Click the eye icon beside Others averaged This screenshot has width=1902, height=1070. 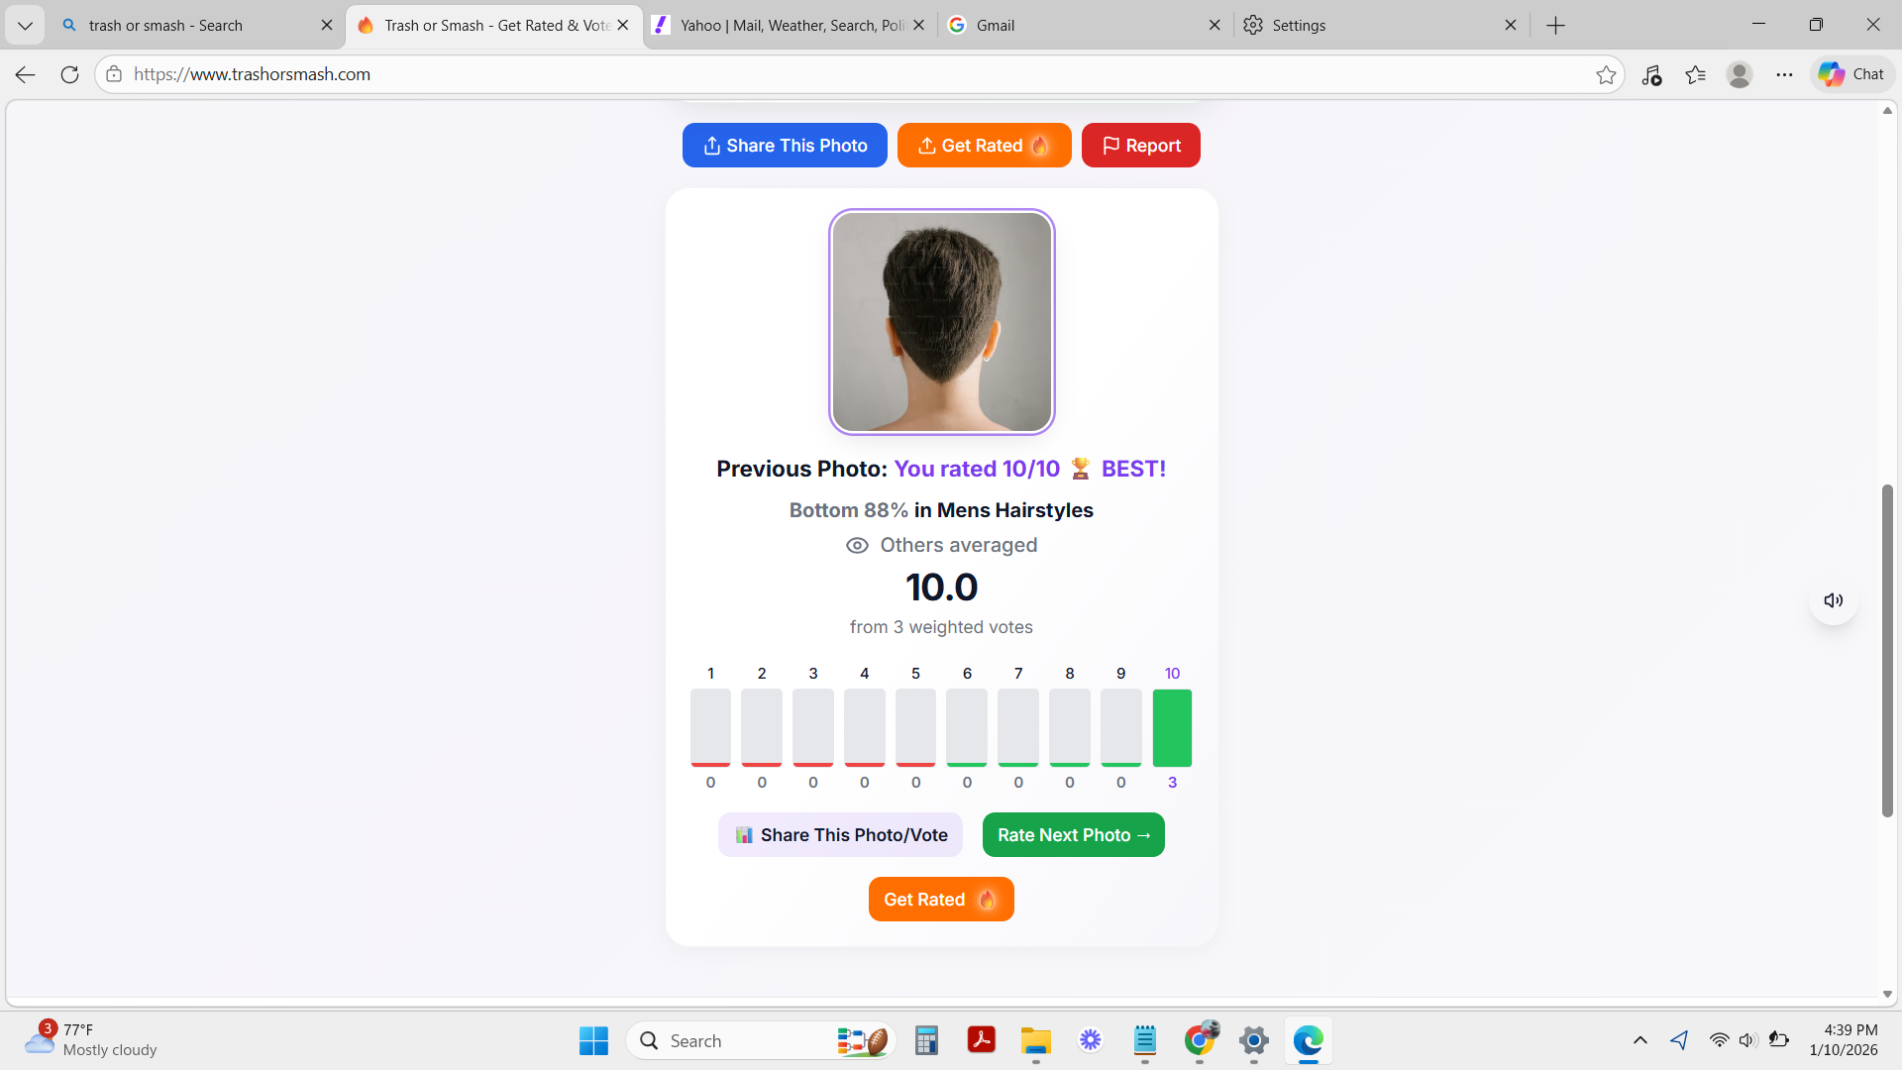pos(857,546)
